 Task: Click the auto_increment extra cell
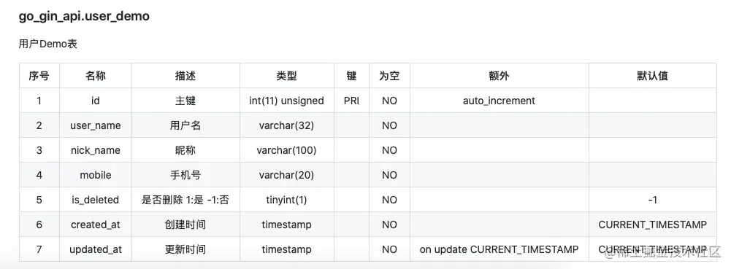tap(500, 101)
